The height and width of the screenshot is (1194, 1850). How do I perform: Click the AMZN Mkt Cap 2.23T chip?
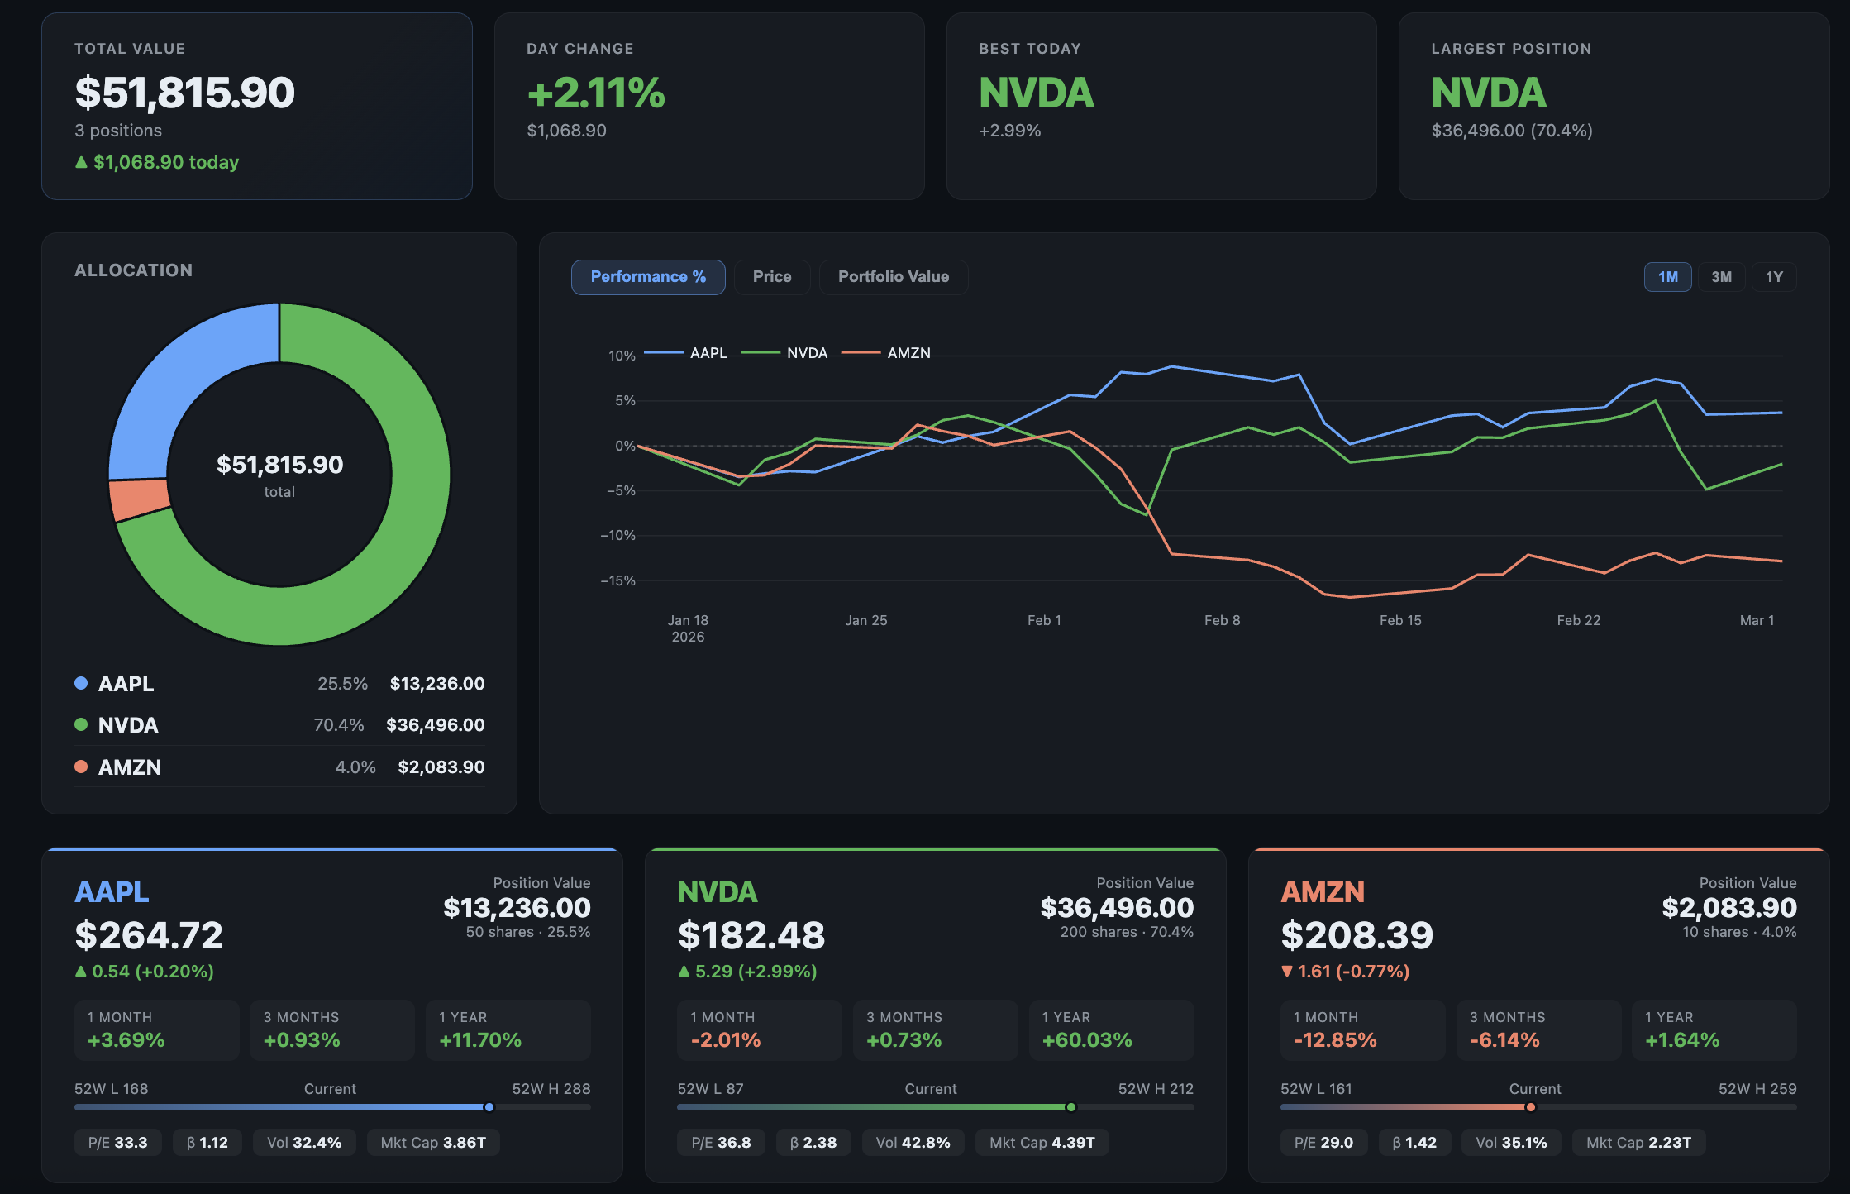[1639, 1143]
